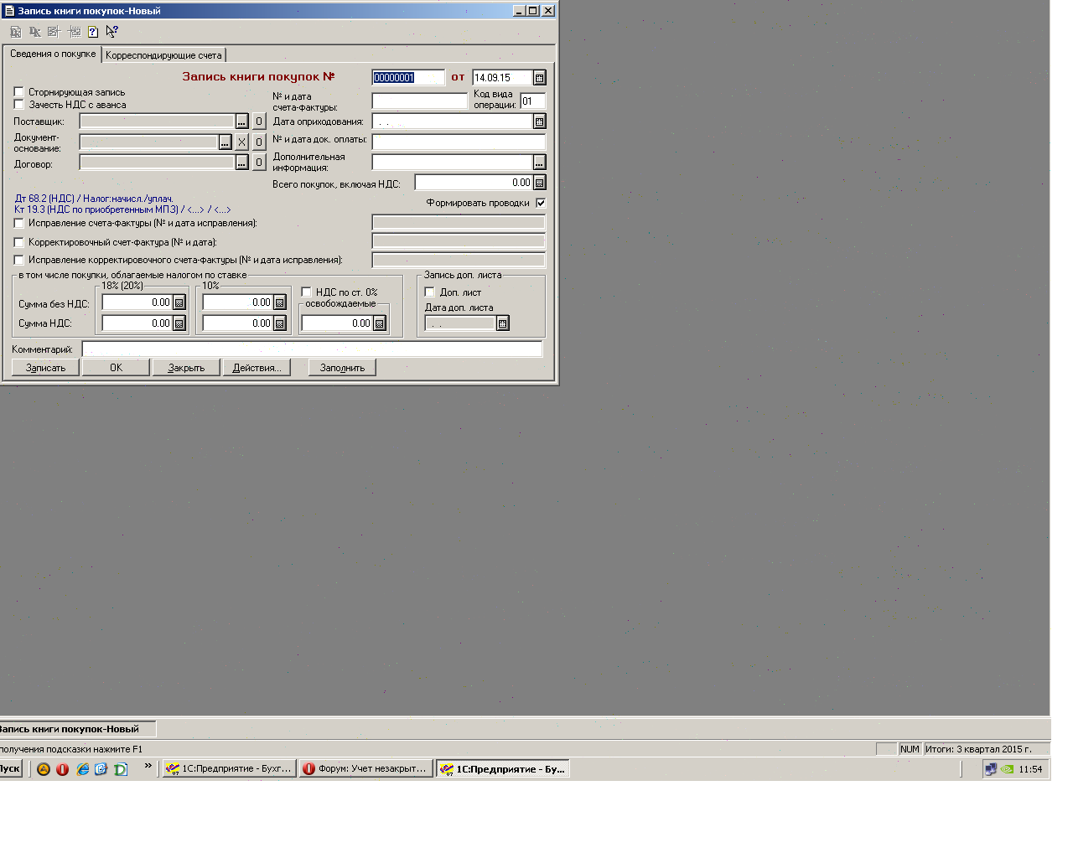Check Исправление счета-фактуры (№ и дата исправления)

click(x=19, y=224)
